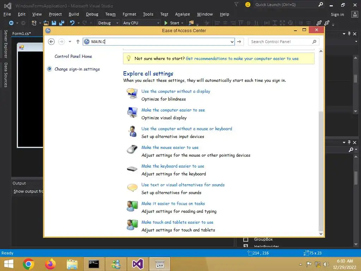The image size is (361, 271).
Task: Open the recent locations dropdown arrow
Action: (x=70, y=42)
